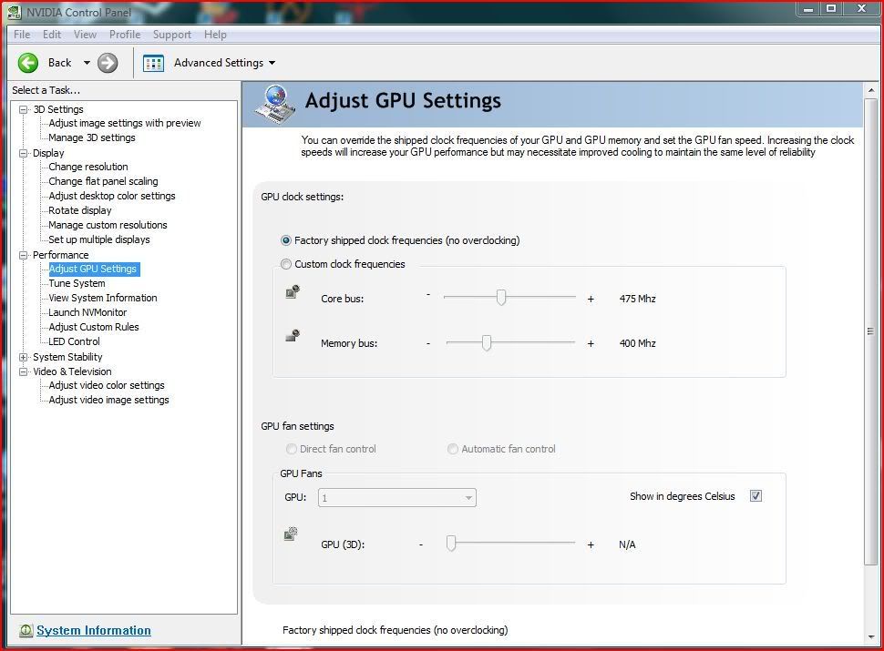The width and height of the screenshot is (884, 651).
Task: Open LED Control task
Action: (74, 341)
